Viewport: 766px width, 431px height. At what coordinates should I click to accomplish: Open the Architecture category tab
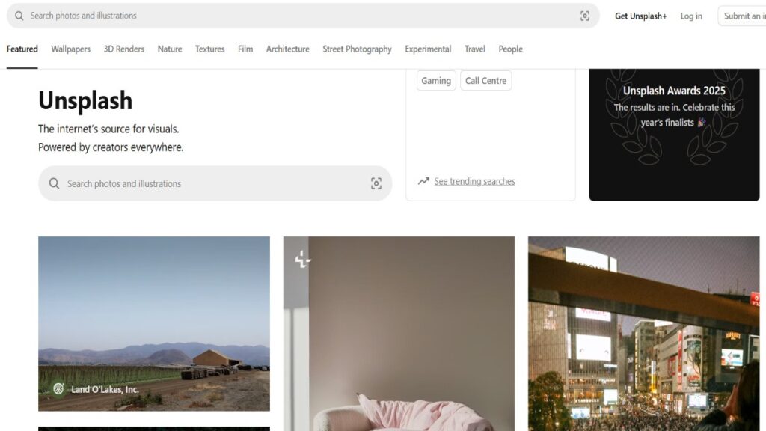point(287,49)
